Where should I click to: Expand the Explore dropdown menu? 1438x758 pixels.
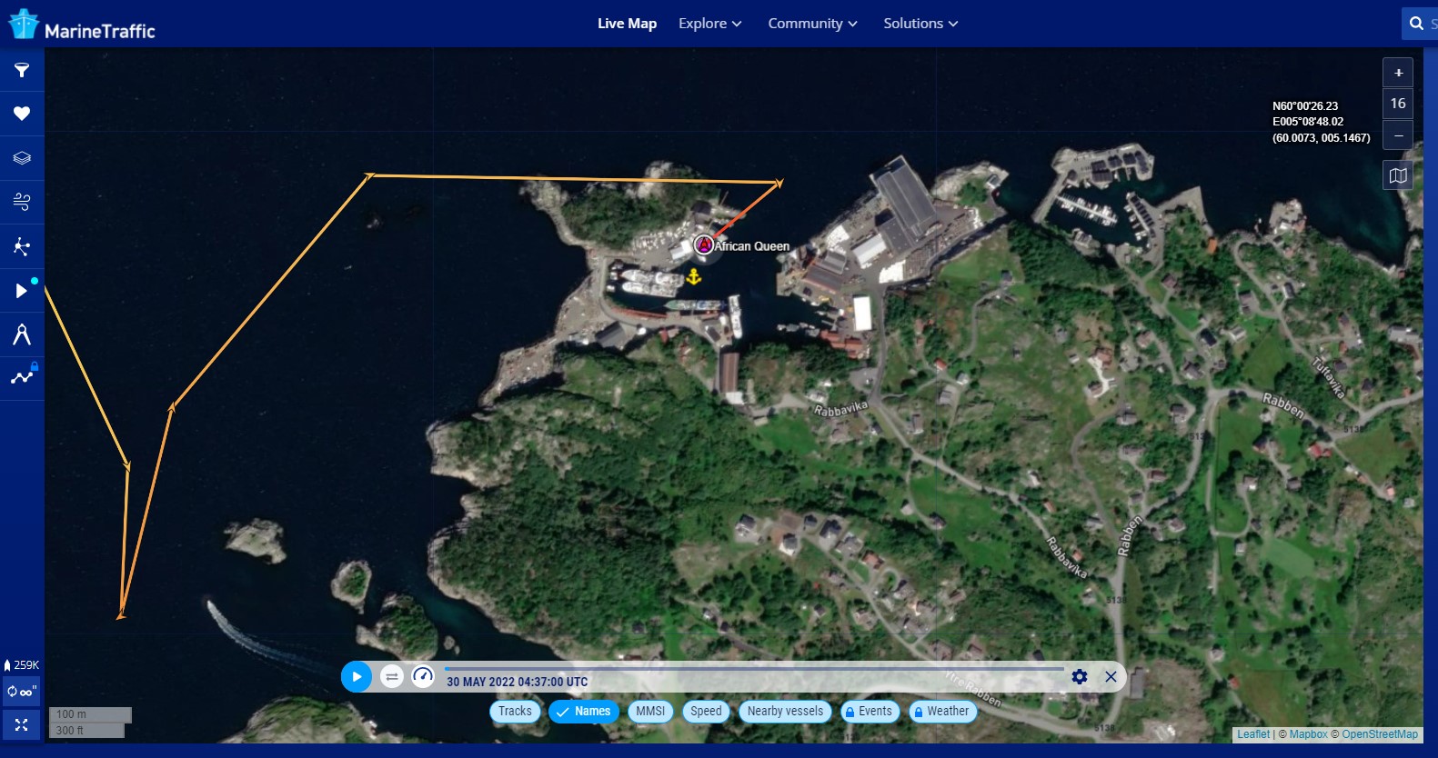tap(709, 24)
